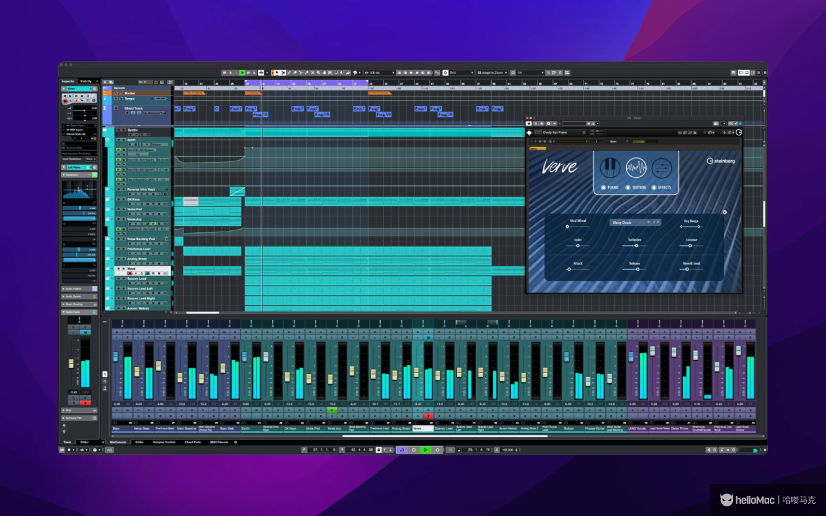826x516 pixels.
Task: Select the Zoom magnifier tool
Action: click(318, 72)
